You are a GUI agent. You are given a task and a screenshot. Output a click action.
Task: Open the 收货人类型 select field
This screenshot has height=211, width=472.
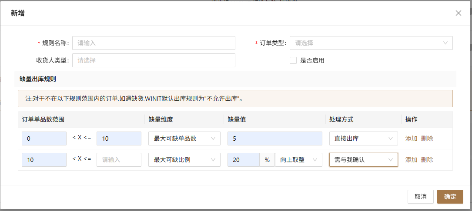154,60
